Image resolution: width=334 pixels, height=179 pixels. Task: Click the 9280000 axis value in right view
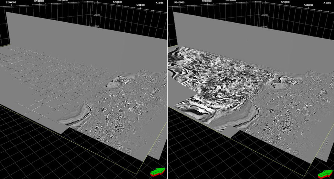click(207, 1)
